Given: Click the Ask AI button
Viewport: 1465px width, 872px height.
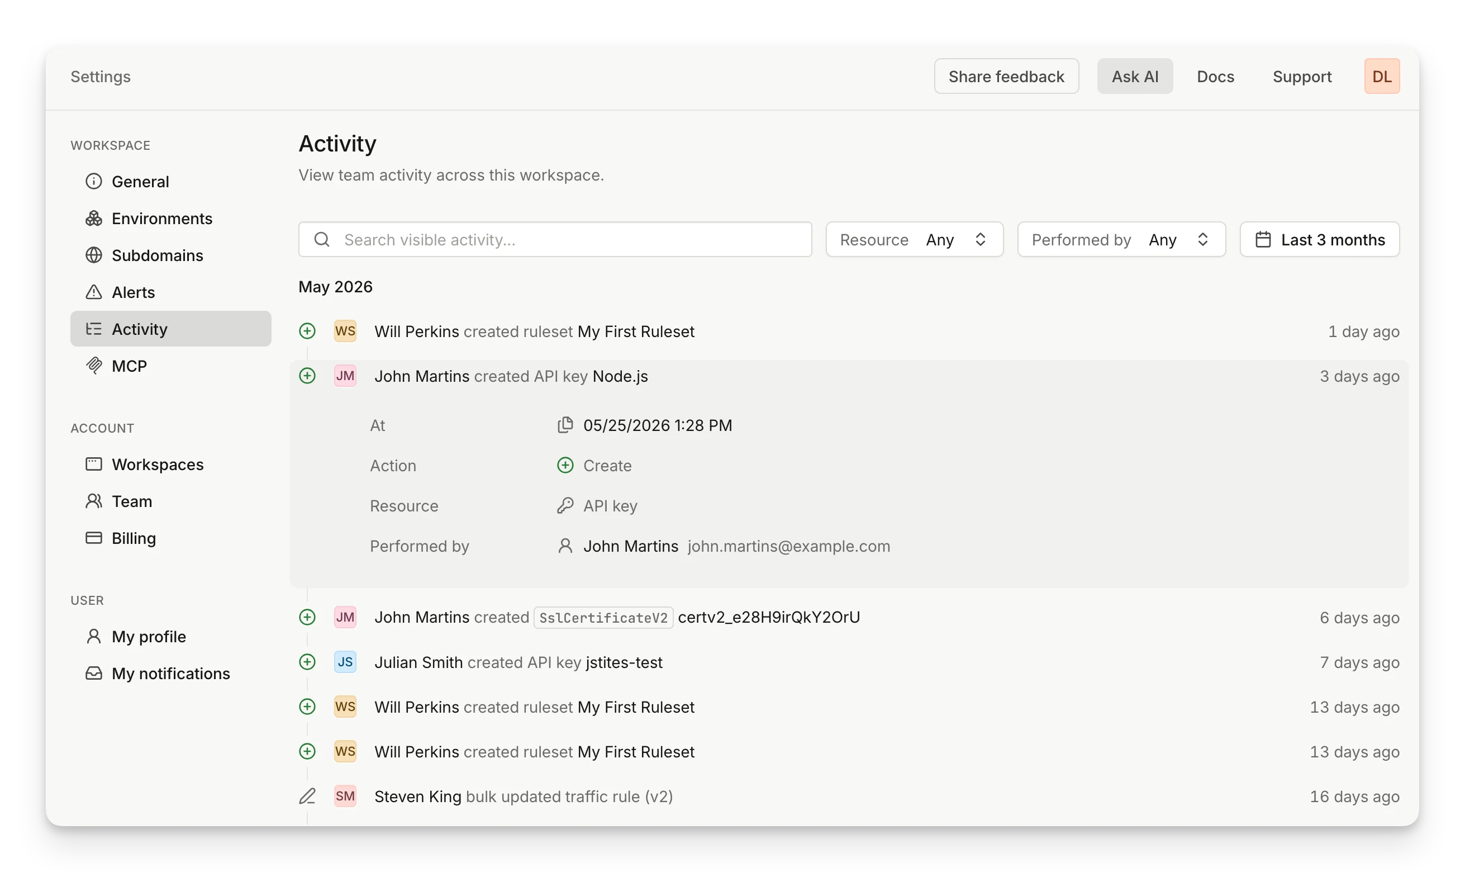Looking at the screenshot, I should click(1134, 77).
